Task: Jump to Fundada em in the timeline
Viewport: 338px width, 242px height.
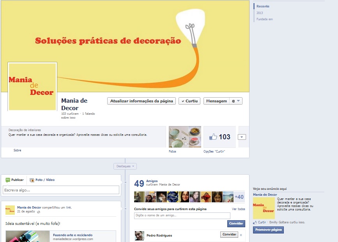Action: pyautogui.click(x=264, y=19)
